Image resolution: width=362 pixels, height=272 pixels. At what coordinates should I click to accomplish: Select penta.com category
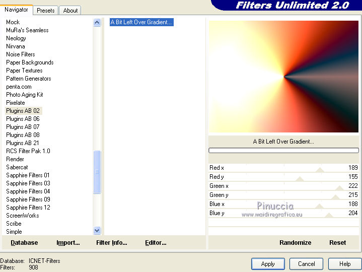point(19,87)
